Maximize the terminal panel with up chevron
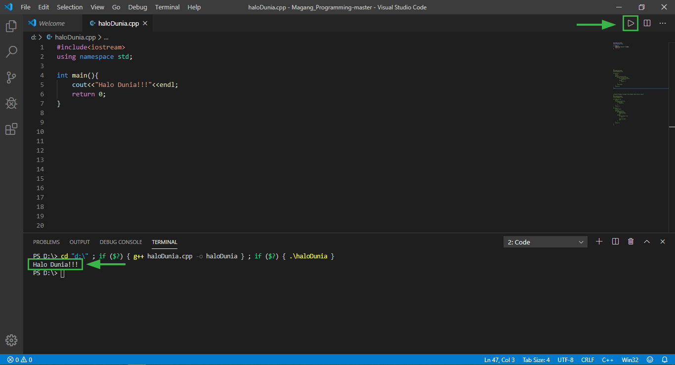Image resolution: width=675 pixels, height=365 pixels. tap(647, 242)
